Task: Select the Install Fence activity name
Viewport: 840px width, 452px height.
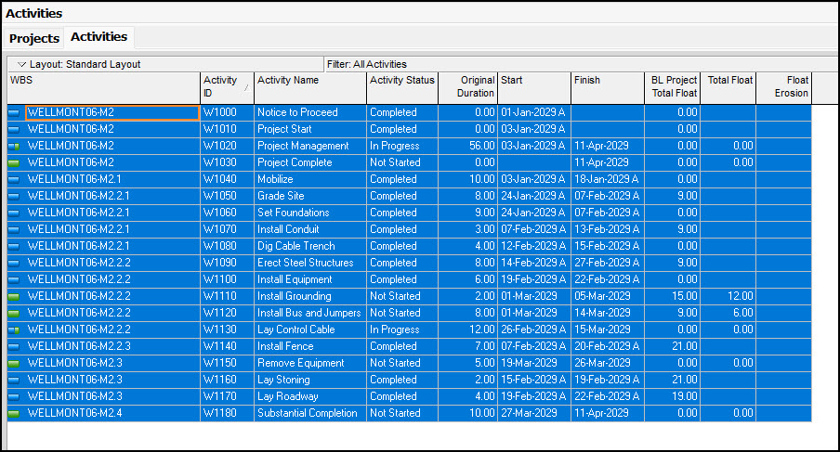Action: point(285,346)
